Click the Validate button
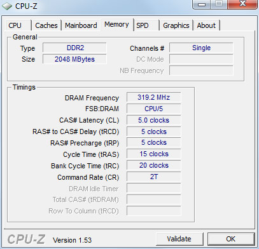259x249 pixels. click(x=179, y=239)
